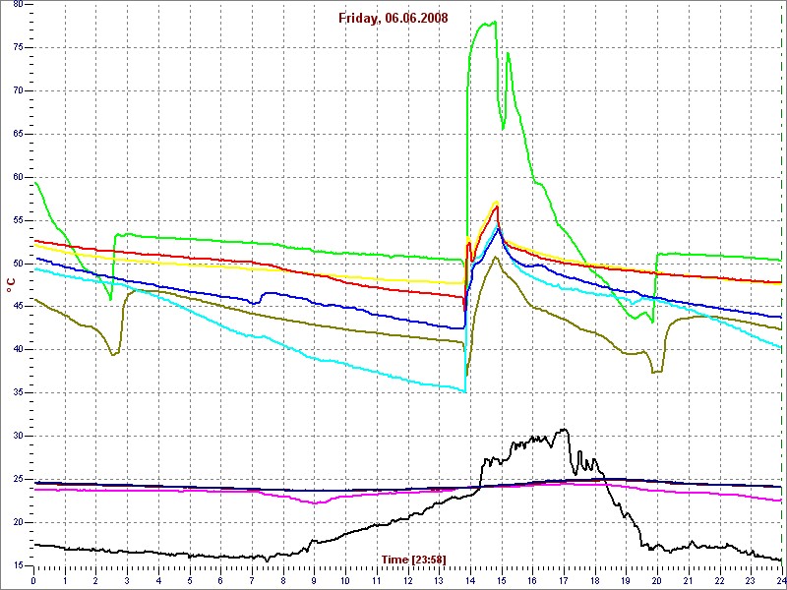The height and width of the screenshot is (590, 787).
Task: Click the green dashed time cursor line
Action: click(x=783, y=286)
